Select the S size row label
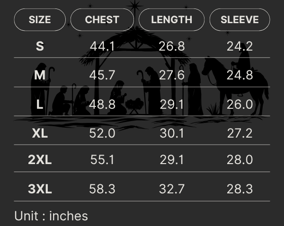 [40, 46]
